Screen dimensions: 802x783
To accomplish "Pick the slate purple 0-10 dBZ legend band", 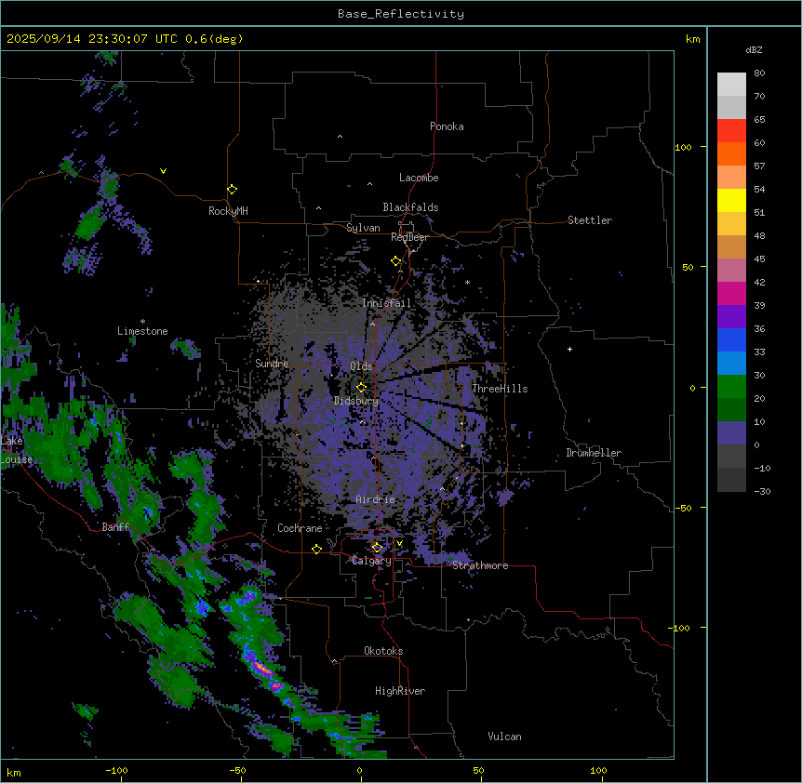I will (x=731, y=433).
